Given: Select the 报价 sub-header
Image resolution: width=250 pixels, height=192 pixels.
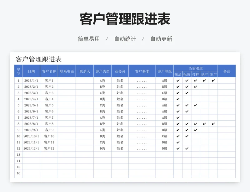Looking at the screenshot, I should [x=187, y=74].
